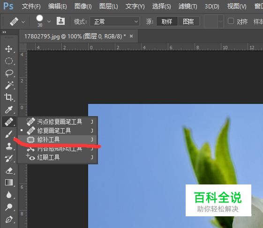The width and height of the screenshot is (263, 228).
Task: Select the Move tool
Action: coord(9,49)
